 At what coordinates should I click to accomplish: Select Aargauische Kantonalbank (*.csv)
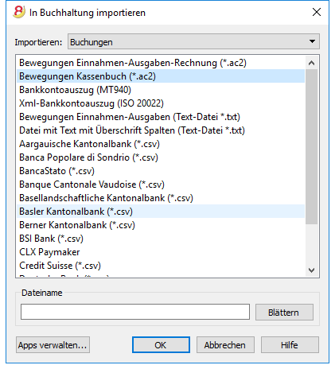click(x=161, y=144)
